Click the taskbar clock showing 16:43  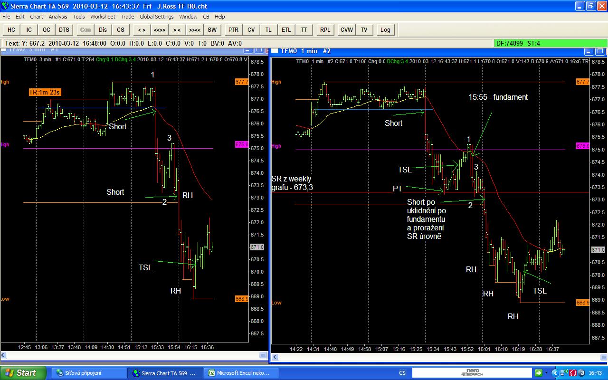(x=596, y=373)
